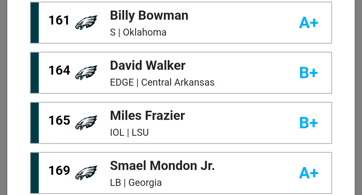362x195 pixels.
Task: Click the dark green bar on Bowman's card
Action: point(35,23)
